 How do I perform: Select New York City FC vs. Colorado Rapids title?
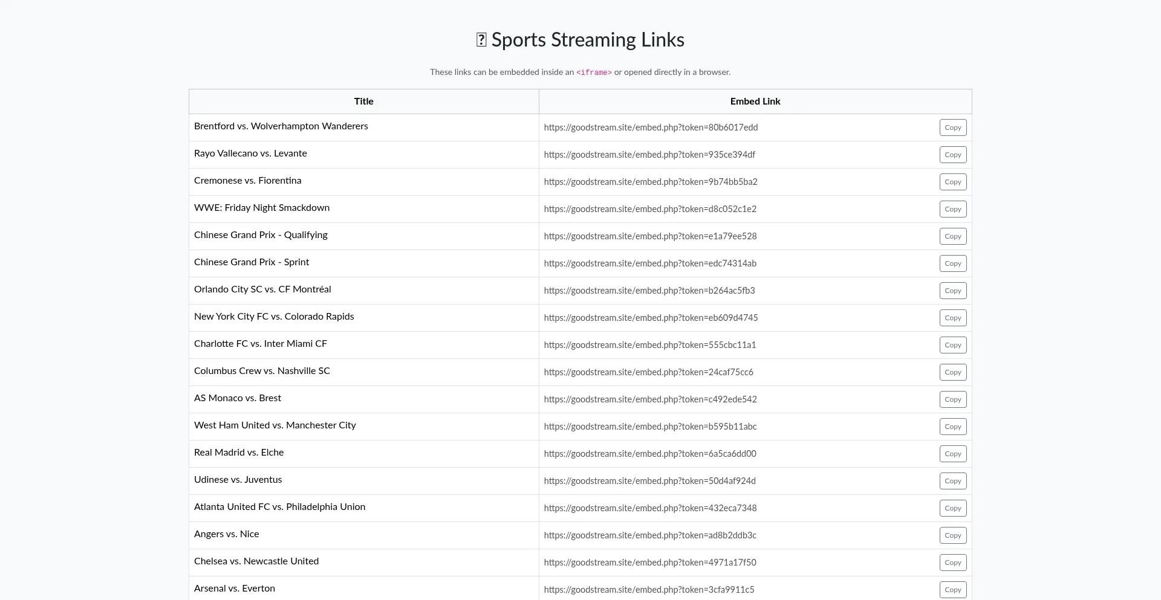pos(274,317)
